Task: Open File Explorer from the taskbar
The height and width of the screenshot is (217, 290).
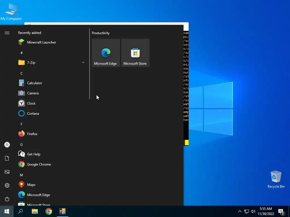Action: tap(35, 211)
